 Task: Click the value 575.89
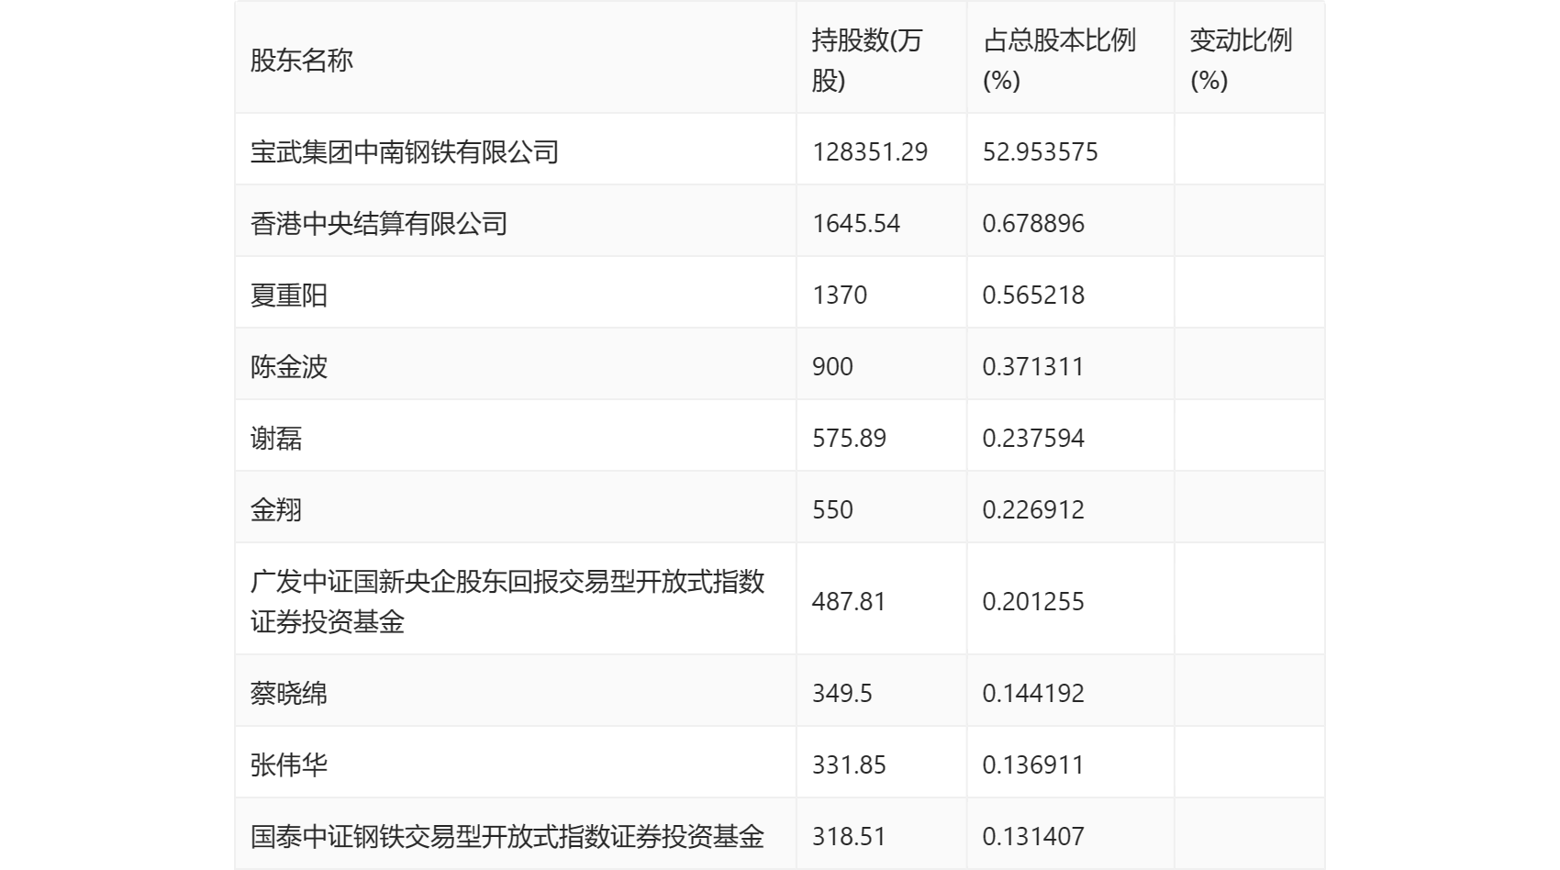point(849,438)
